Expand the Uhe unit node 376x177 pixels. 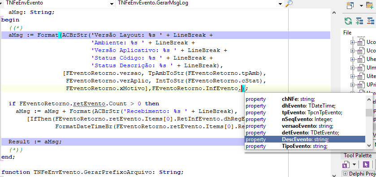pos(352,59)
